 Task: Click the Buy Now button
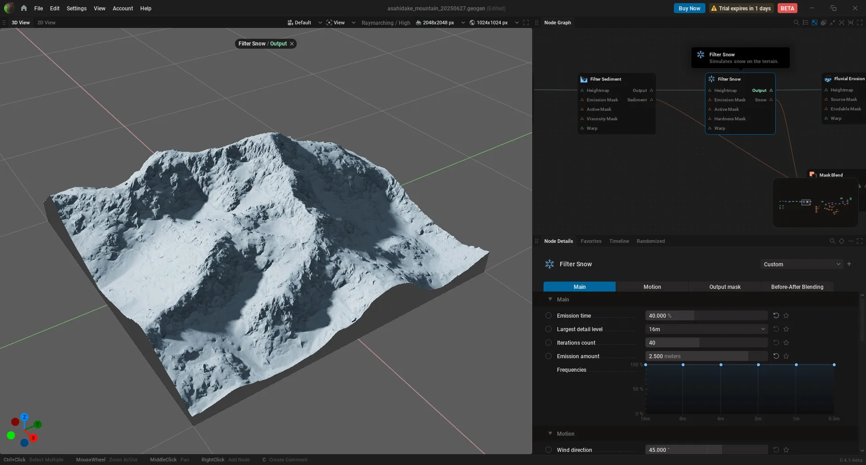pos(689,8)
